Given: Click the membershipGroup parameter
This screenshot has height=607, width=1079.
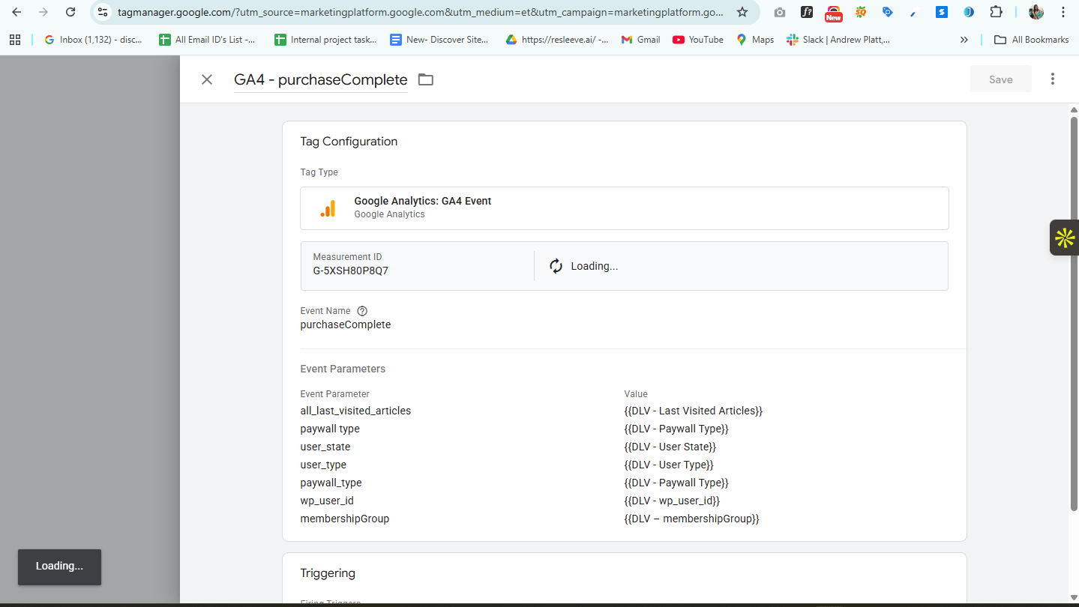Looking at the screenshot, I should (x=345, y=519).
